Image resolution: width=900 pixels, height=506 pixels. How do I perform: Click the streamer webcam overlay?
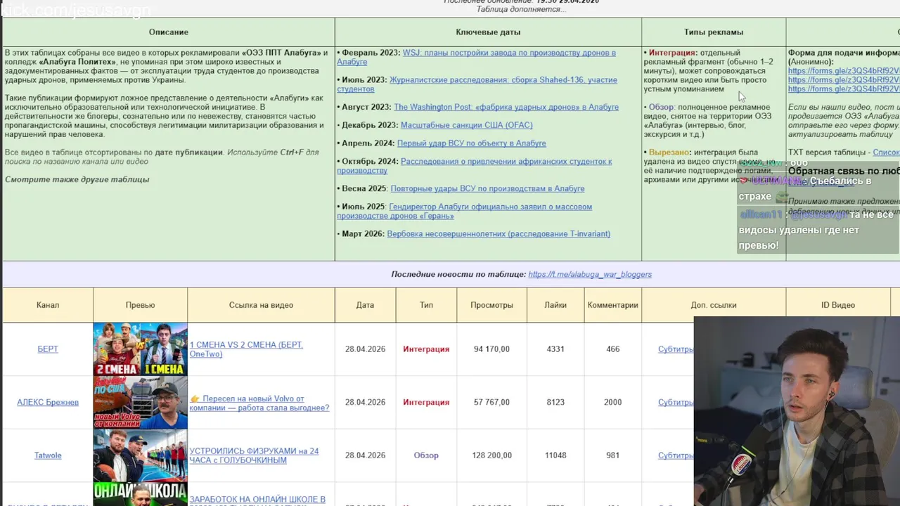pyautogui.click(x=797, y=411)
